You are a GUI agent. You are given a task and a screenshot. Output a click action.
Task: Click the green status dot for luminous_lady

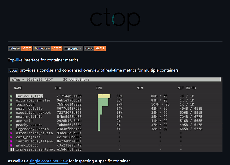[x=11, y=96]
